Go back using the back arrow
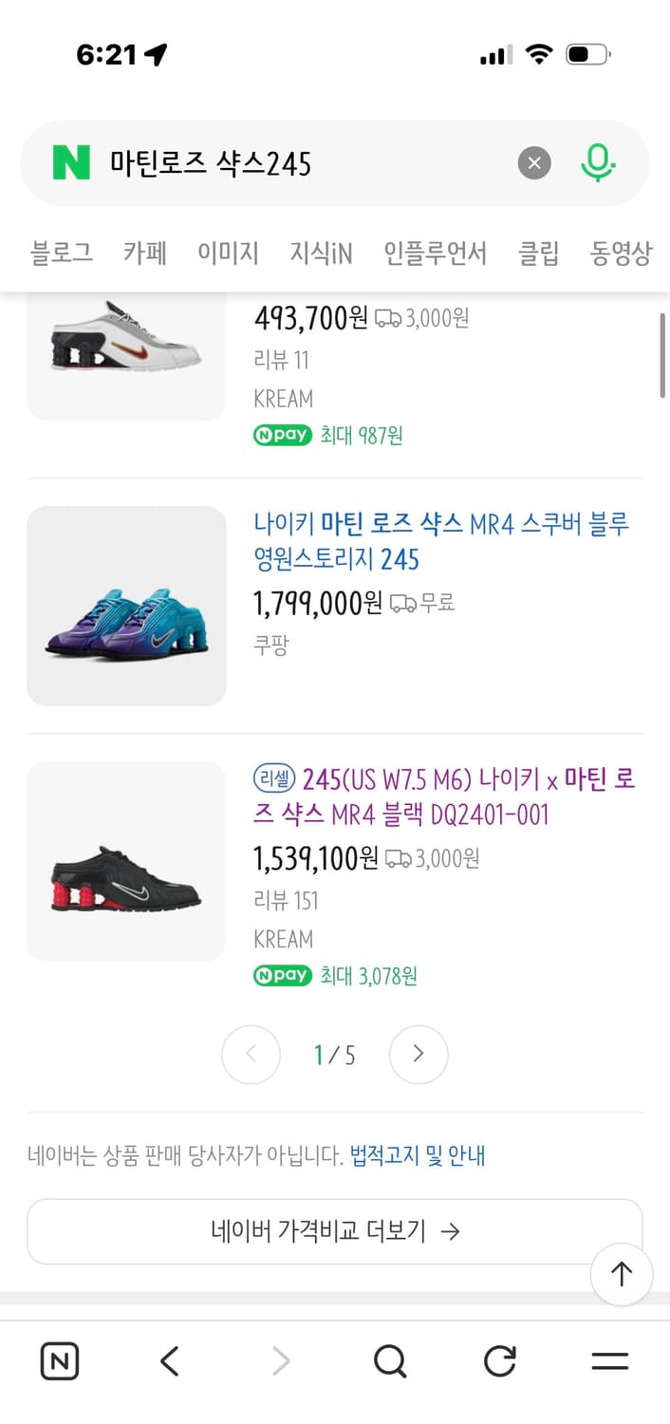The height and width of the screenshot is (1424, 670). click(x=169, y=1361)
